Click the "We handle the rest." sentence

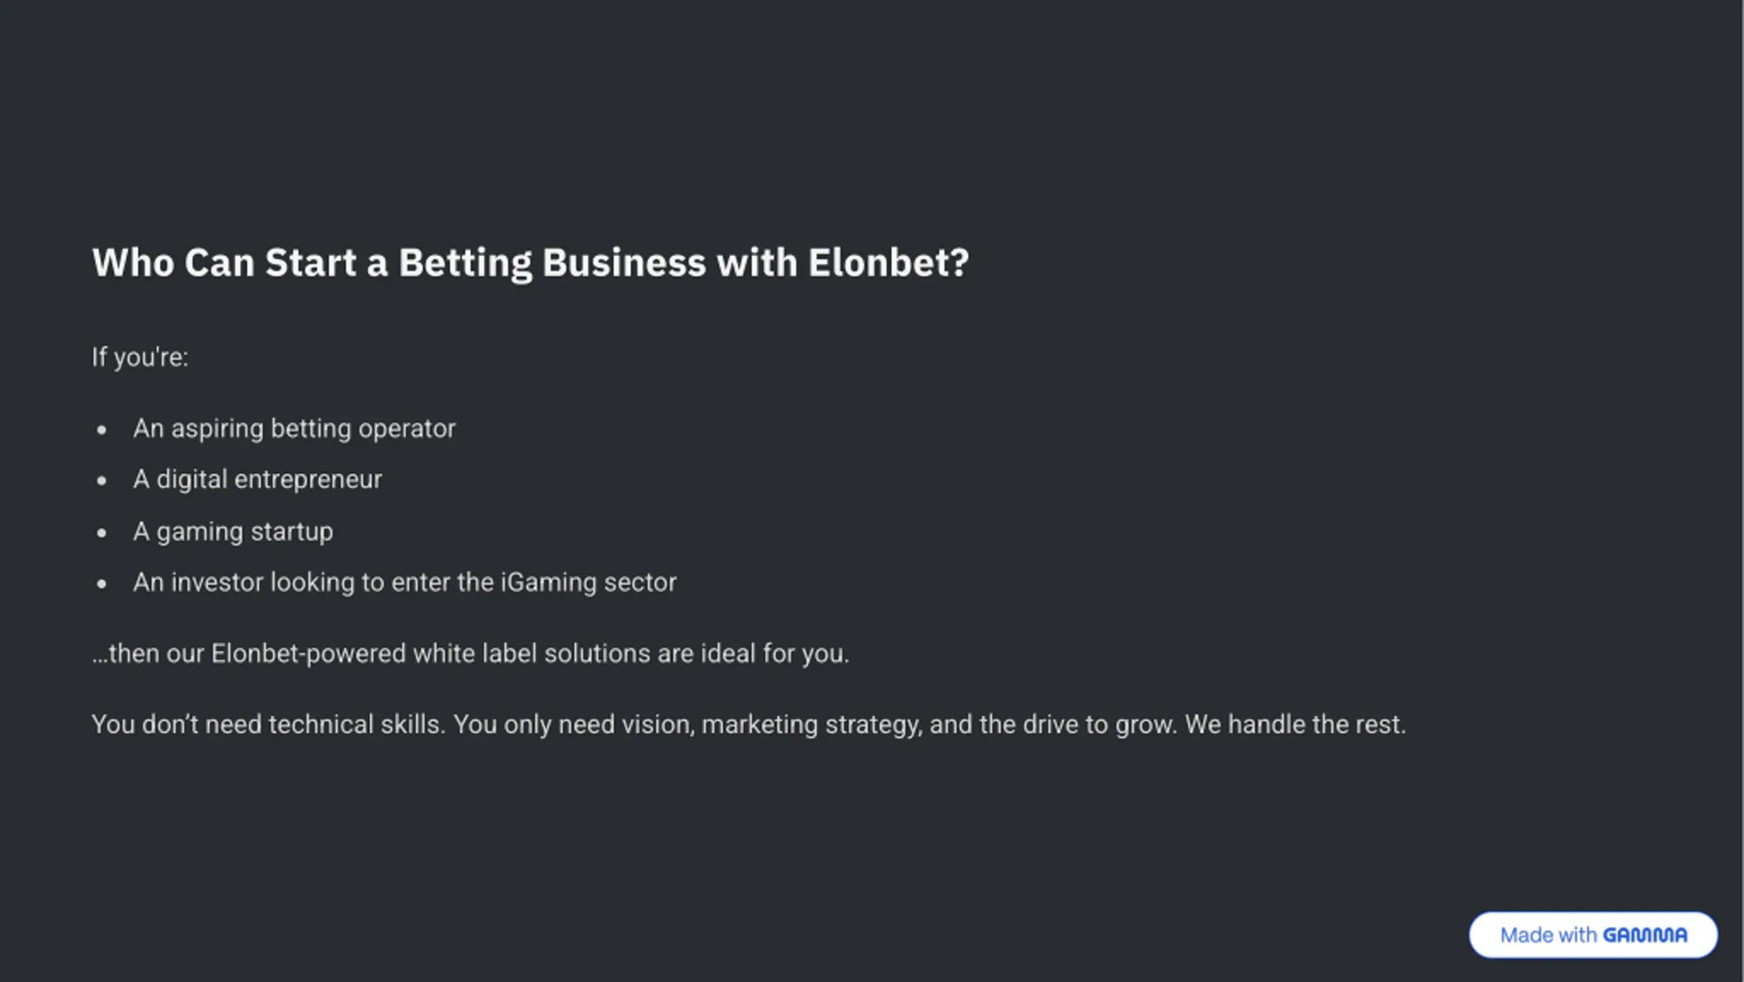point(1295,724)
